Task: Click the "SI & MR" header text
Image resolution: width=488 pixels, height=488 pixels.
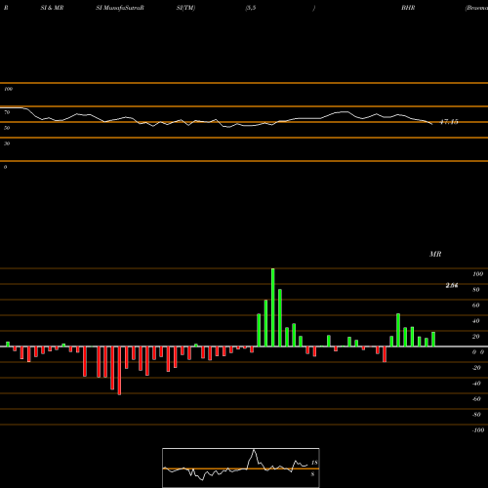Action: click(52, 8)
